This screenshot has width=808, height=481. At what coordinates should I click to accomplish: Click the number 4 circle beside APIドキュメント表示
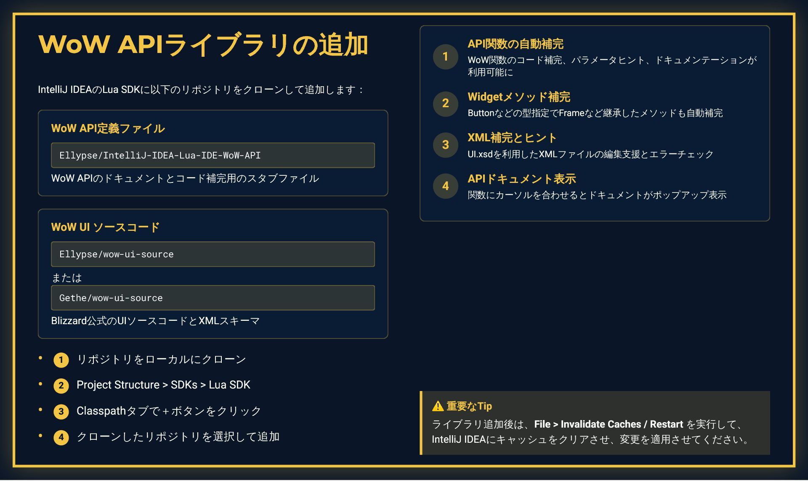click(x=445, y=186)
